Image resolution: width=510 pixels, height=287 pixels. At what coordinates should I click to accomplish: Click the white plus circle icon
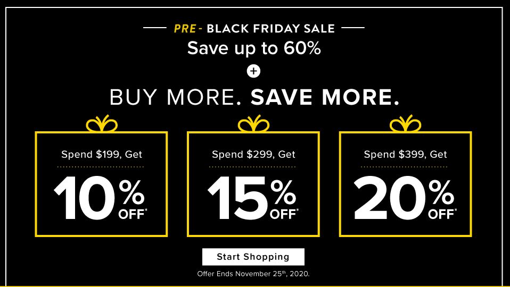(253, 71)
